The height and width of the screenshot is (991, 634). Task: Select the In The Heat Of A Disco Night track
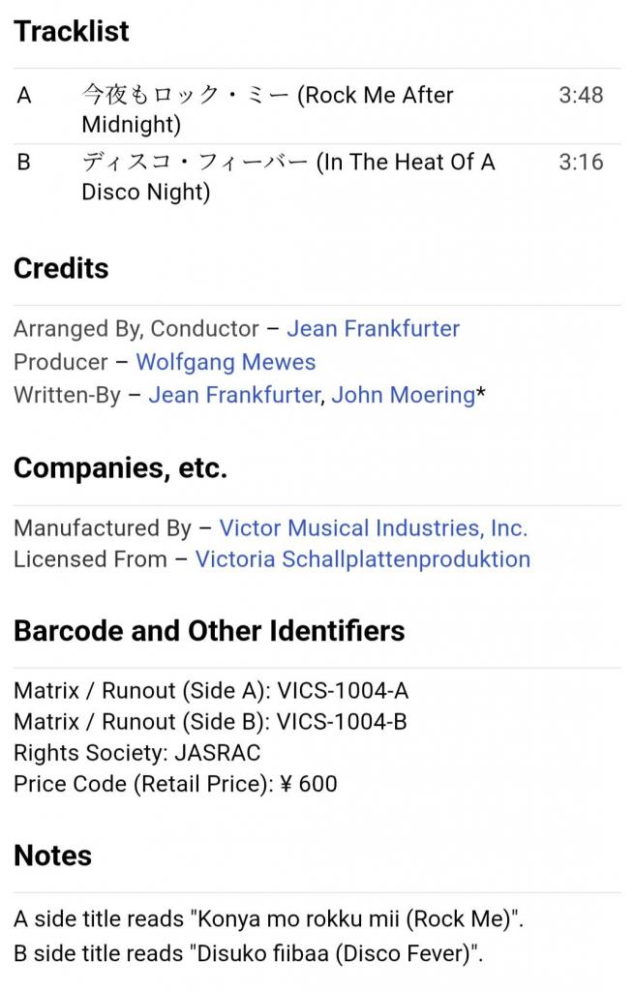(287, 176)
